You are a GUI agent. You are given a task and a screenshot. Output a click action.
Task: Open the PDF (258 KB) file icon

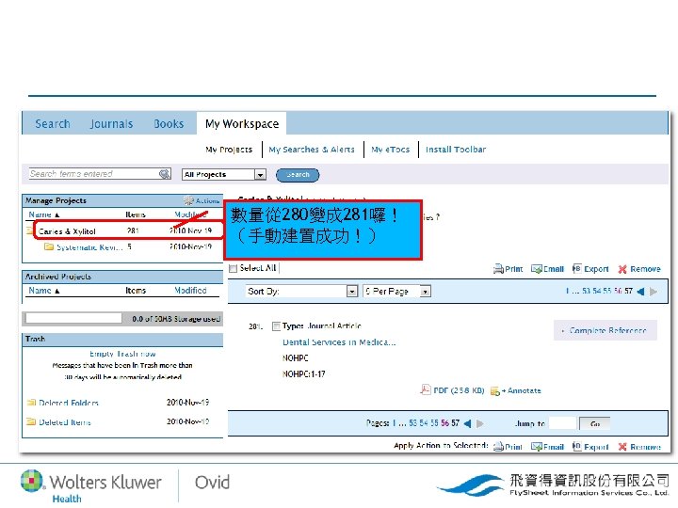click(426, 390)
